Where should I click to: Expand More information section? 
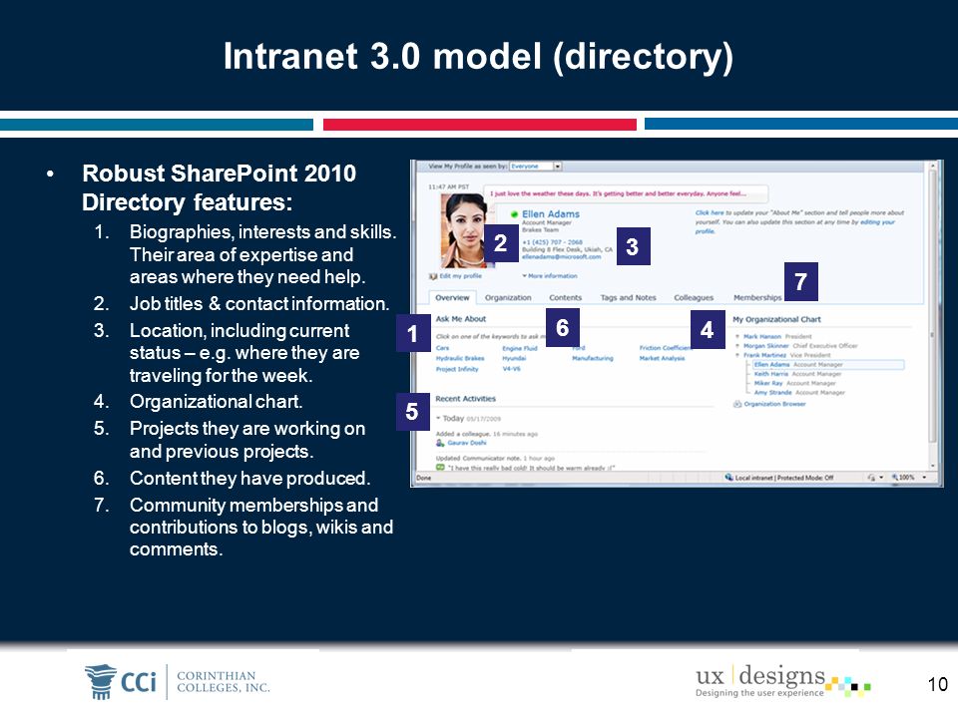click(549, 276)
